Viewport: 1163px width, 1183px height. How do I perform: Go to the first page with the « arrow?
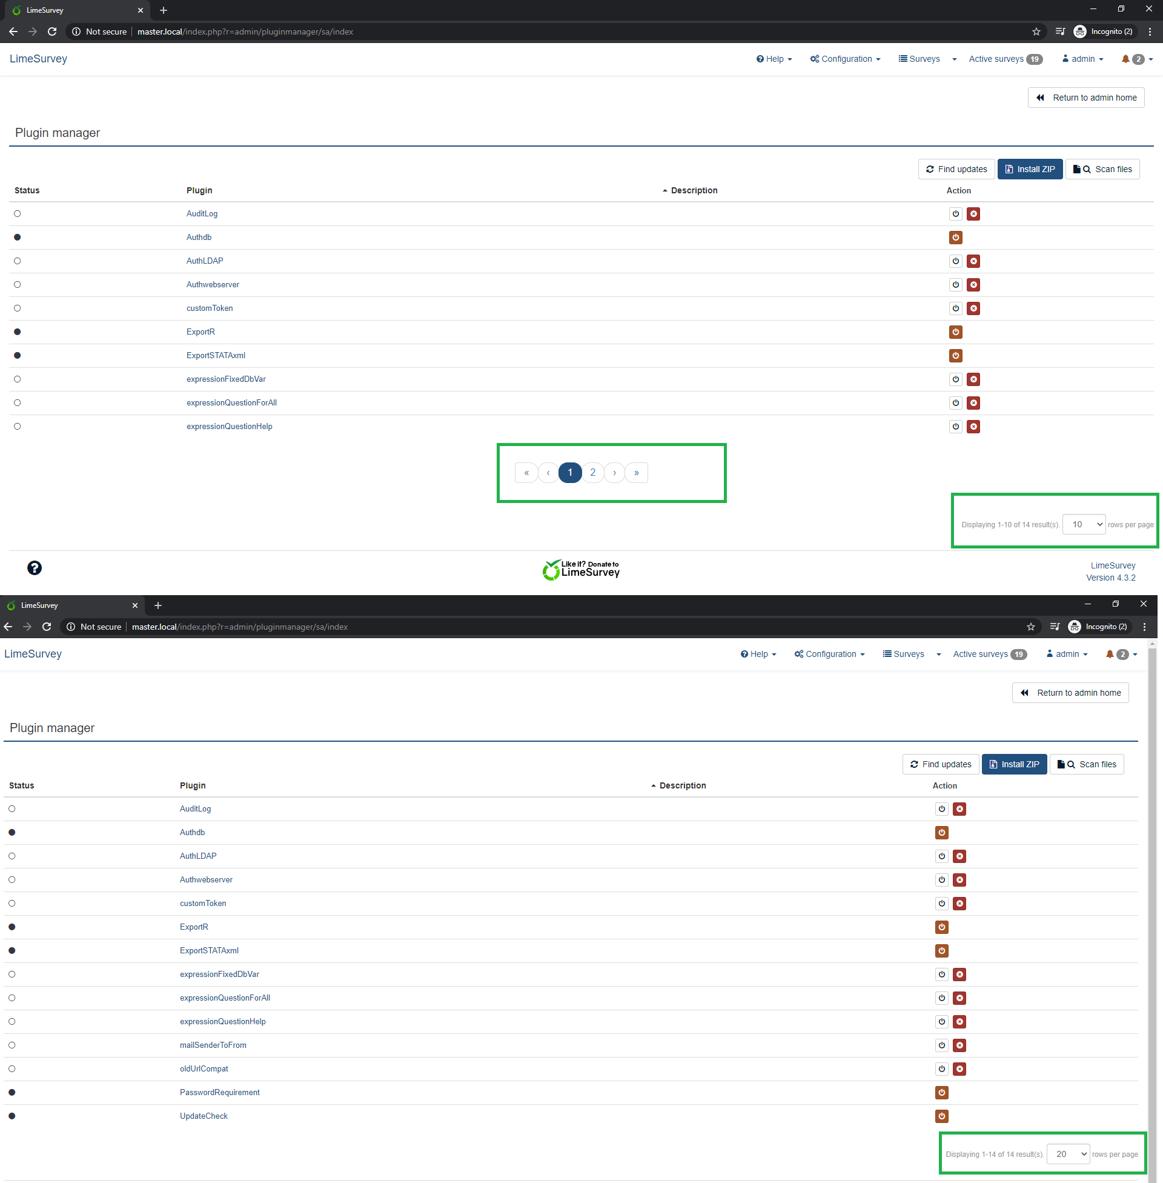point(526,472)
